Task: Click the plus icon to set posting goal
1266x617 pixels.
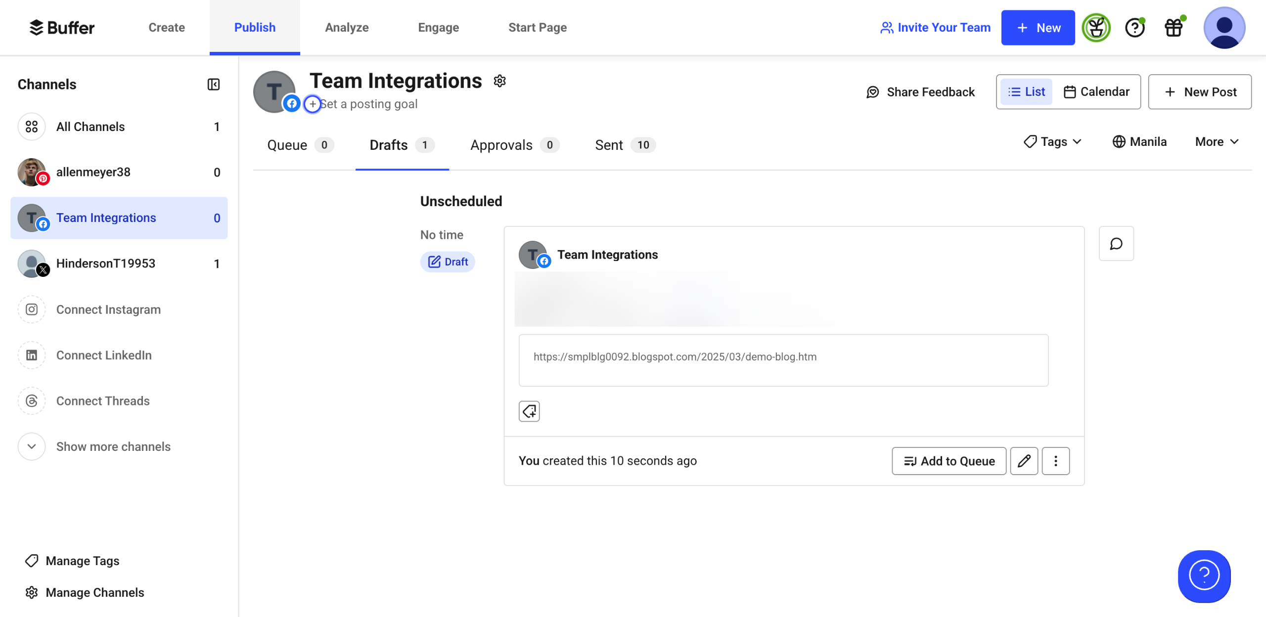Action: (312, 104)
